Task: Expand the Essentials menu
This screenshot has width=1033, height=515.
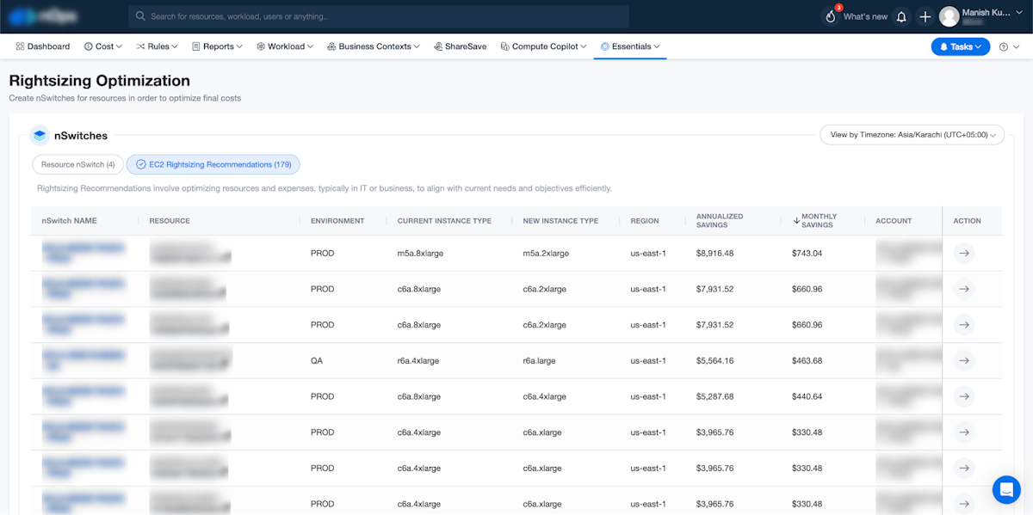Action: (630, 46)
